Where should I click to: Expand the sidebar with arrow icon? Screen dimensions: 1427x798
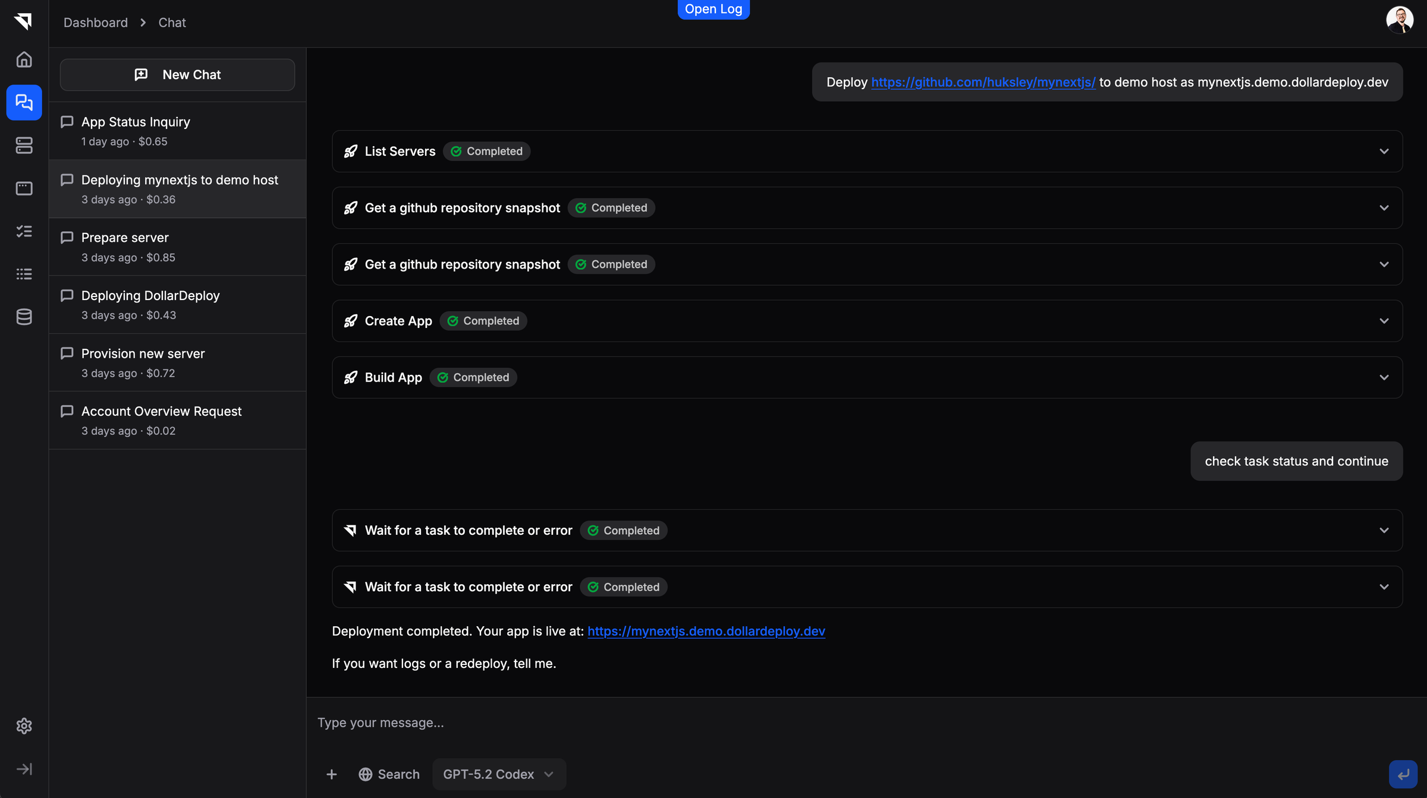tap(24, 769)
